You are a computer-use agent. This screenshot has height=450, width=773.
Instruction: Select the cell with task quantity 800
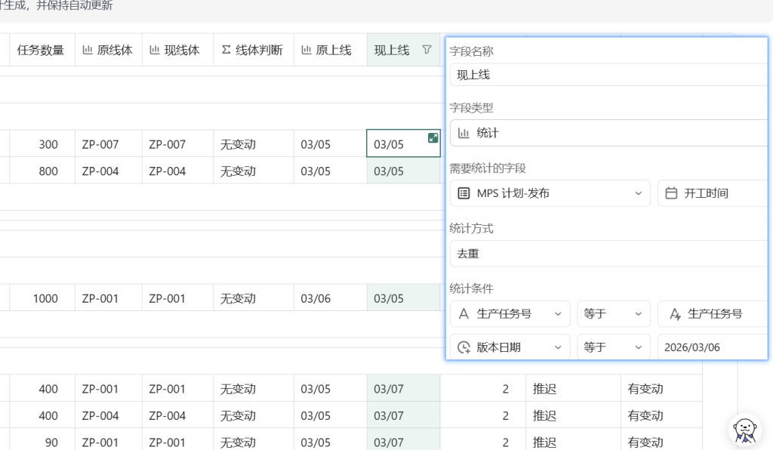42,171
